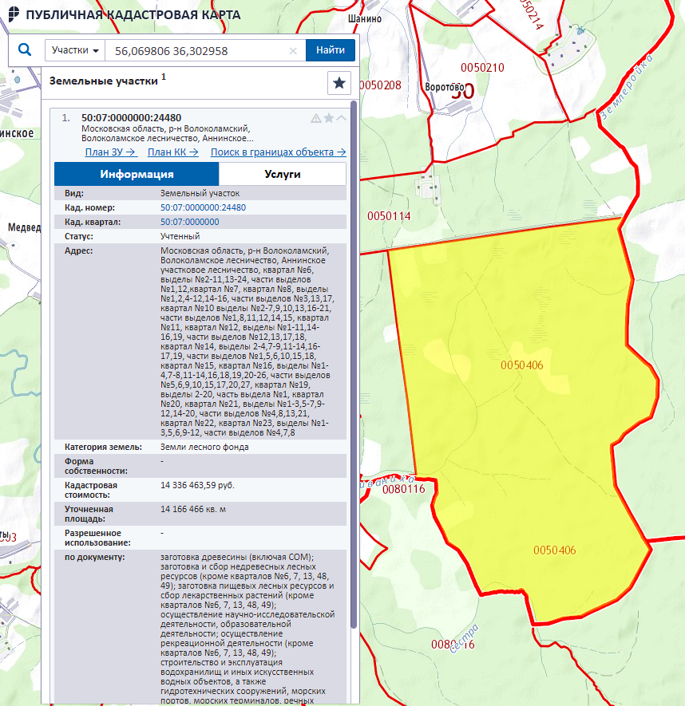Click the Публичная кадастровая карта logo icon
The height and width of the screenshot is (706, 685).
[x=13, y=15]
